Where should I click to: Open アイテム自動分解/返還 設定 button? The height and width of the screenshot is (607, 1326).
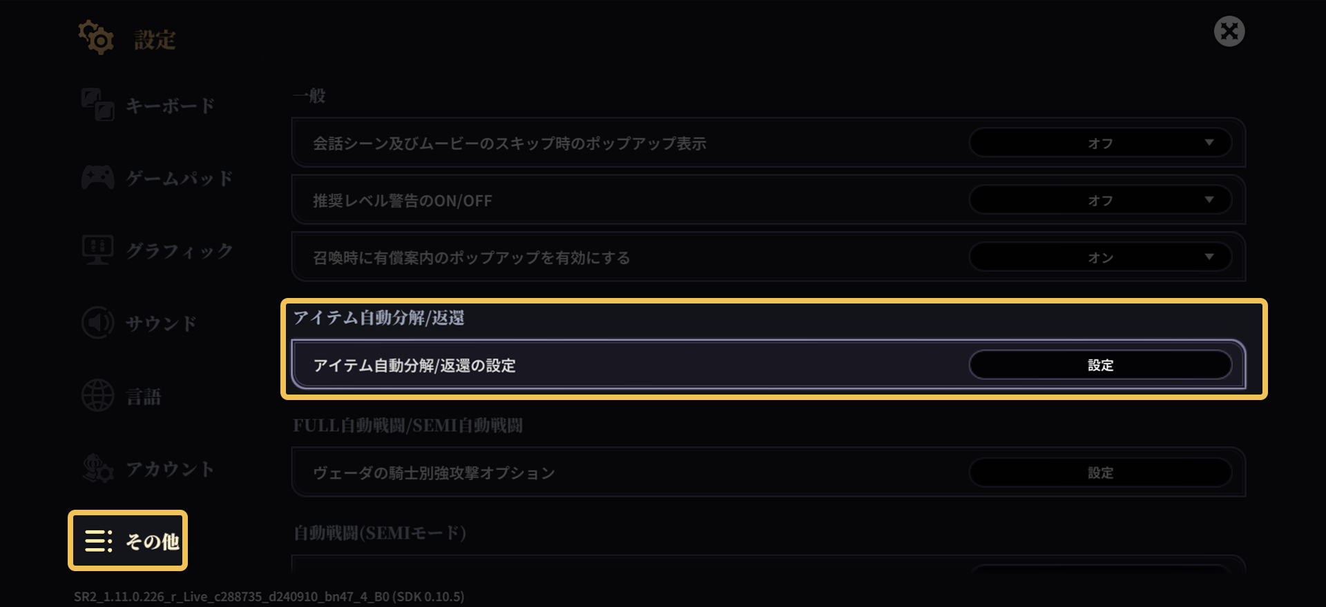pyautogui.click(x=1100, y=365)
